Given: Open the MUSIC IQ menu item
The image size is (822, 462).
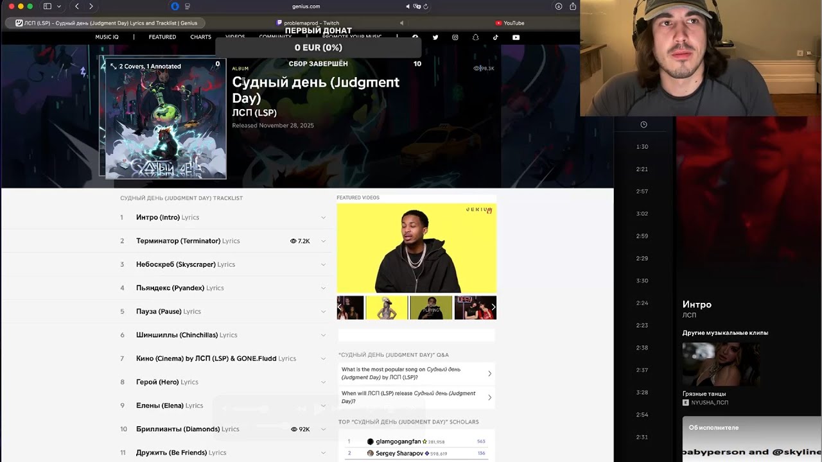Looking at the screenshot, I should click(107, 37).
